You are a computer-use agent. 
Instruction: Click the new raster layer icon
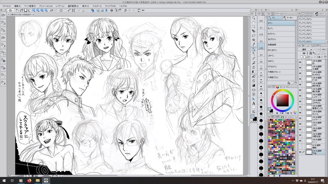(301, 57)
